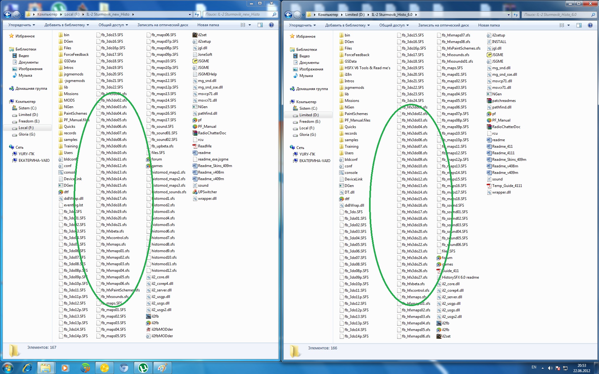The width and height of the screenshot is (599, 374).
Task: Click help icon in left Explorer window
Action: (x=271, y=25)
